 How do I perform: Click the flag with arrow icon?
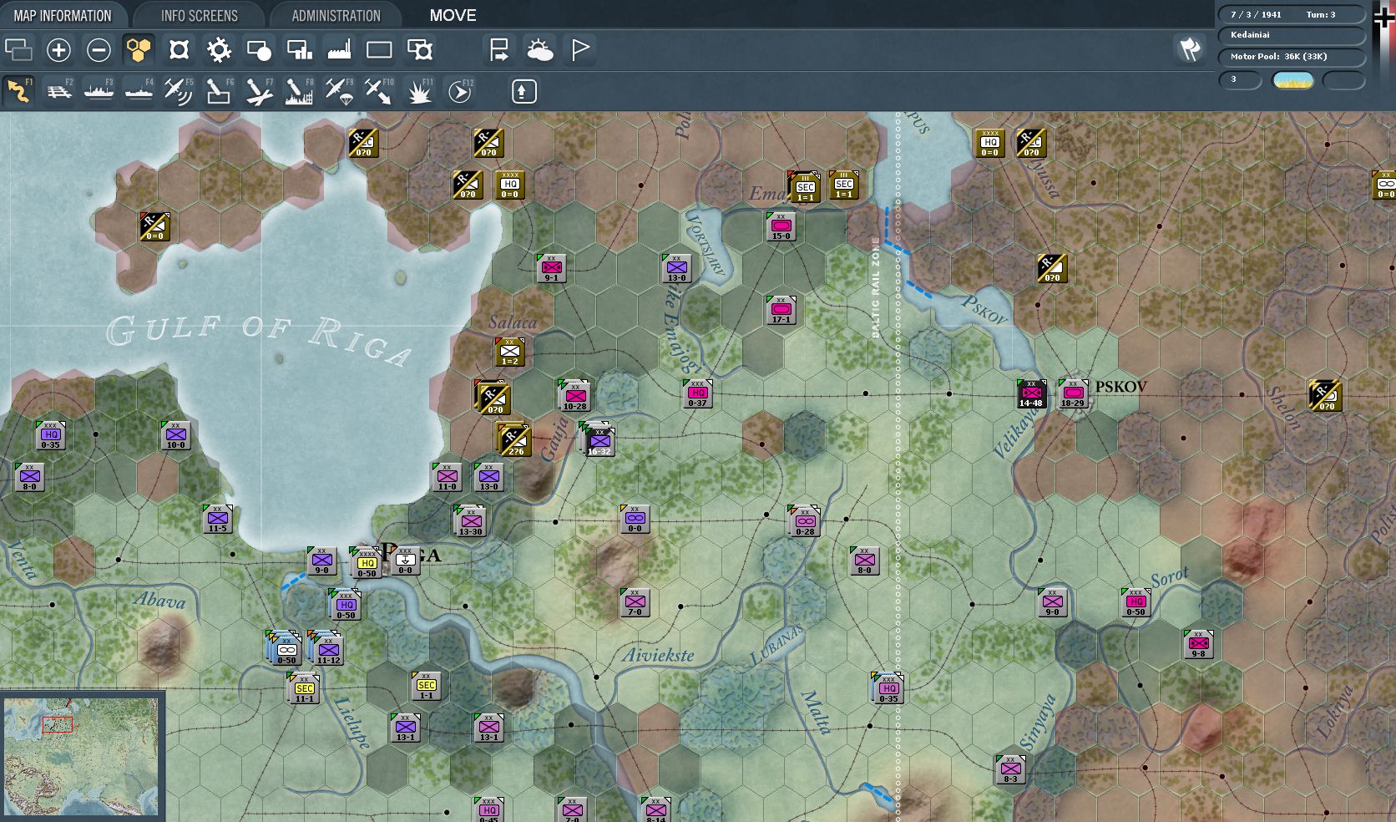tap(499, 50)
